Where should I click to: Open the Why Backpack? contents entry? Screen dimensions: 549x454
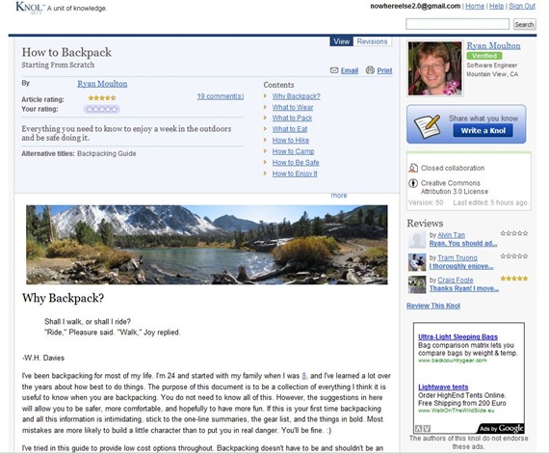297,96
